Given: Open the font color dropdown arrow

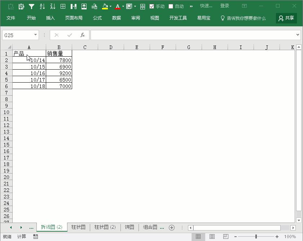Looking at the screenshot, I should [123, 6].
